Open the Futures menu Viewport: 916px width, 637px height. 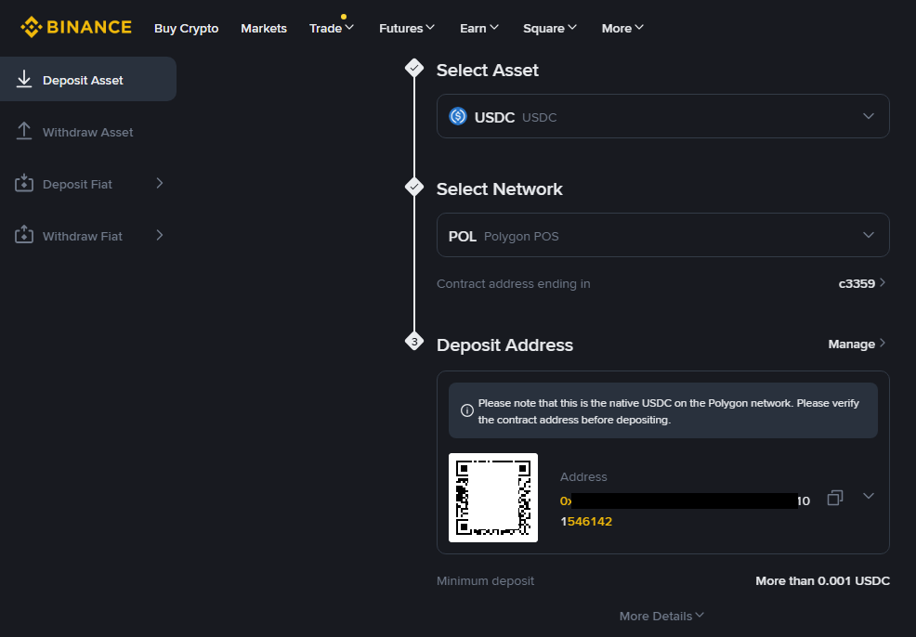[x=407, y=28]
